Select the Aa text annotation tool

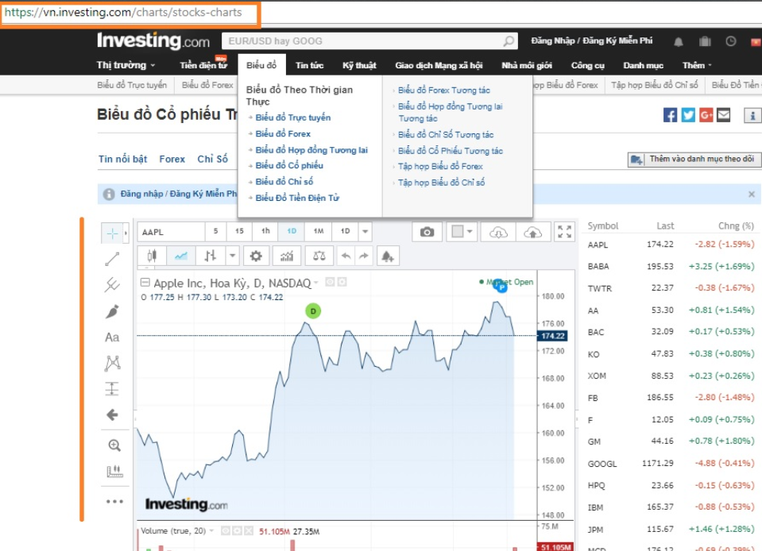coord(112,337)
